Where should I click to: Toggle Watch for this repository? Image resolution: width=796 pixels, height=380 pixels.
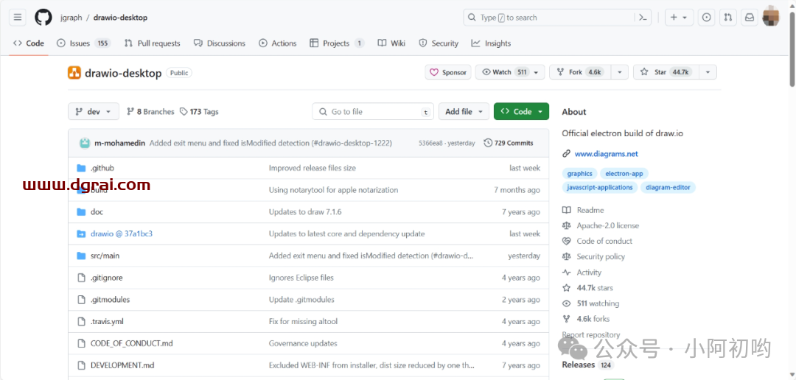(x=503, y=72)
